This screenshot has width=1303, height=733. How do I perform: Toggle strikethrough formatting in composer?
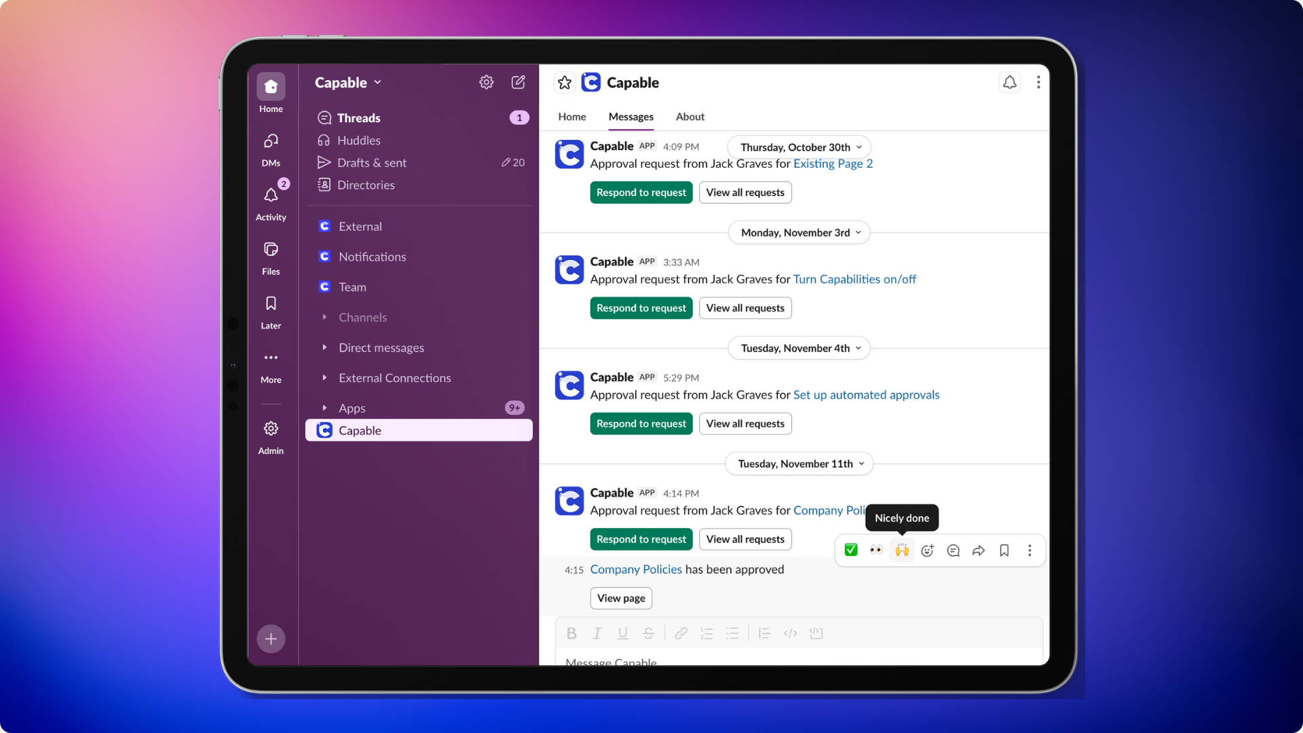click(648, 633)
